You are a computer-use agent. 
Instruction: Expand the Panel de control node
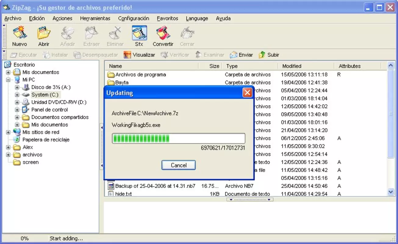[x=17, y=110]
